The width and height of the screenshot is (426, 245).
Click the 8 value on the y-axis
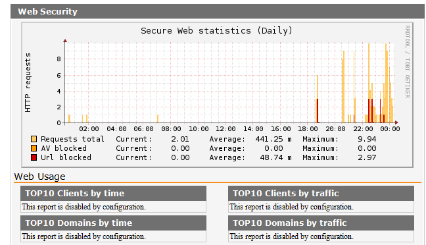(59, 59)
